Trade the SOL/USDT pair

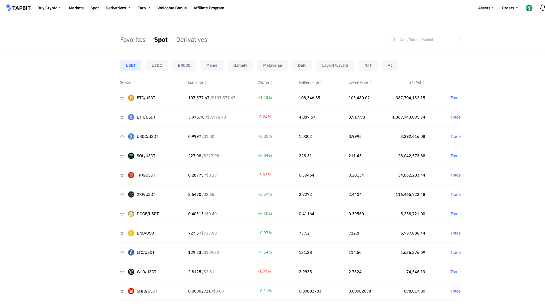(455, 156)
